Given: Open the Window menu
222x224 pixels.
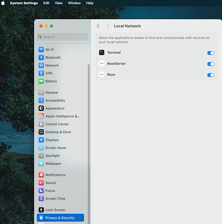Looking at the screenshot, I should 74,3.
